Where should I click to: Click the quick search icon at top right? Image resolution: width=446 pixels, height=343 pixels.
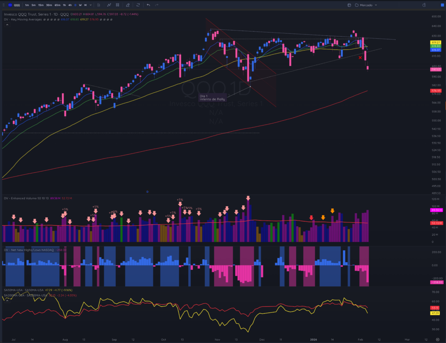click(424, 5)
